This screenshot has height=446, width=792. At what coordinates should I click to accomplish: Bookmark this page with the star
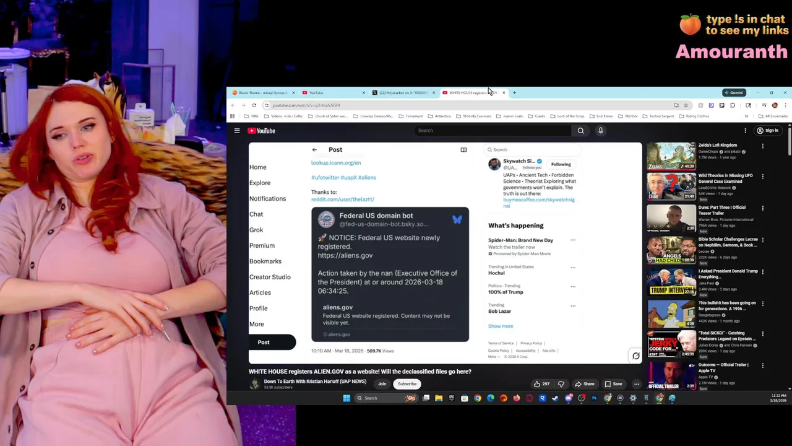point(686,105)
